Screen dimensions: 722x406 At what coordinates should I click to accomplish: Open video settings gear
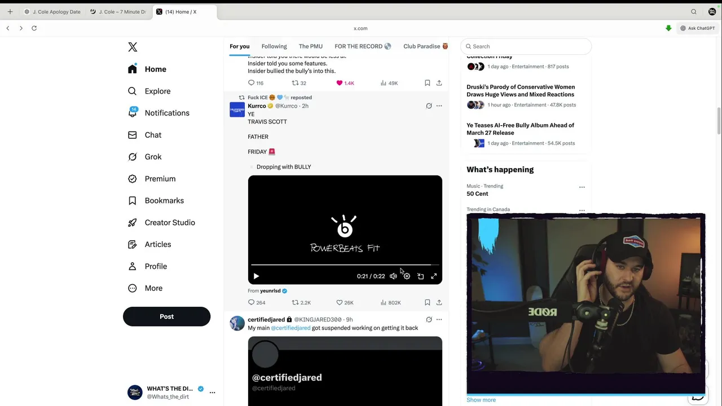407,276
